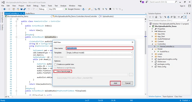Click the New Project toolbar icon
Viewport: 192px width, 102px height.
click(14, 9)
